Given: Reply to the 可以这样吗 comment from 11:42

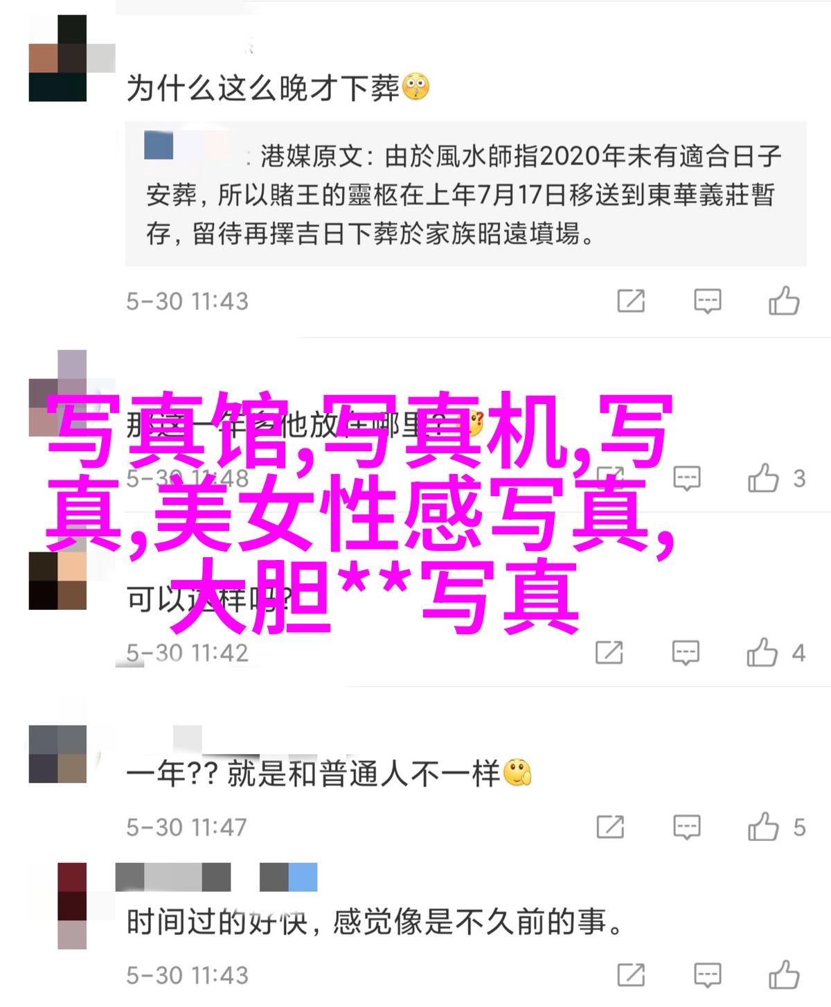Looking at the screenshot, I should tap(686, 653).
